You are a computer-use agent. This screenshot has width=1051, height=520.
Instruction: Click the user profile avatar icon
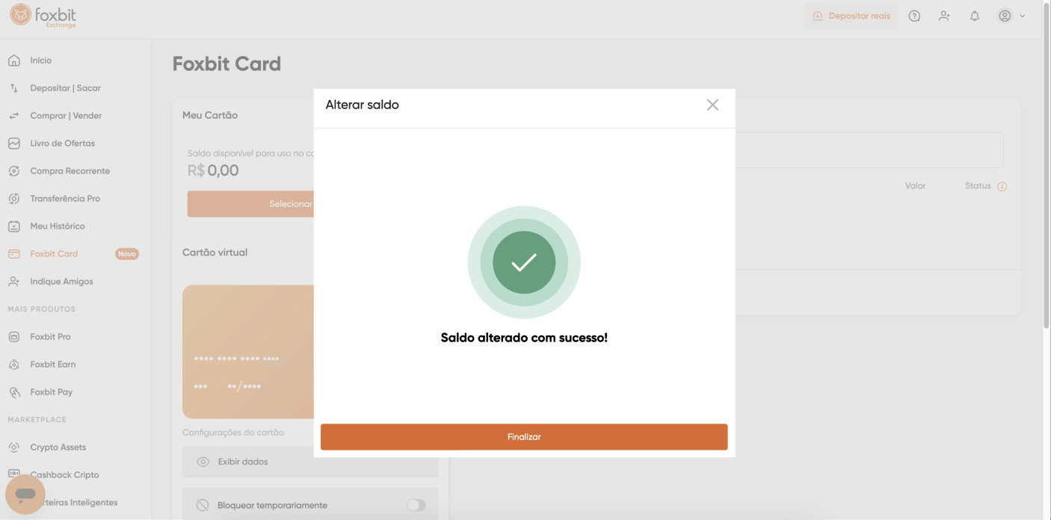1005,16
